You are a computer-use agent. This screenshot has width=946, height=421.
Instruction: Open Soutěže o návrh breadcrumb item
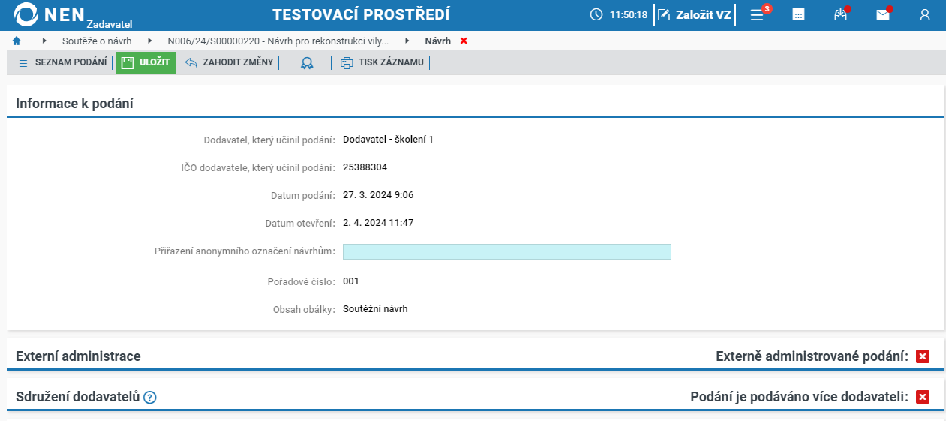[97, 41]
